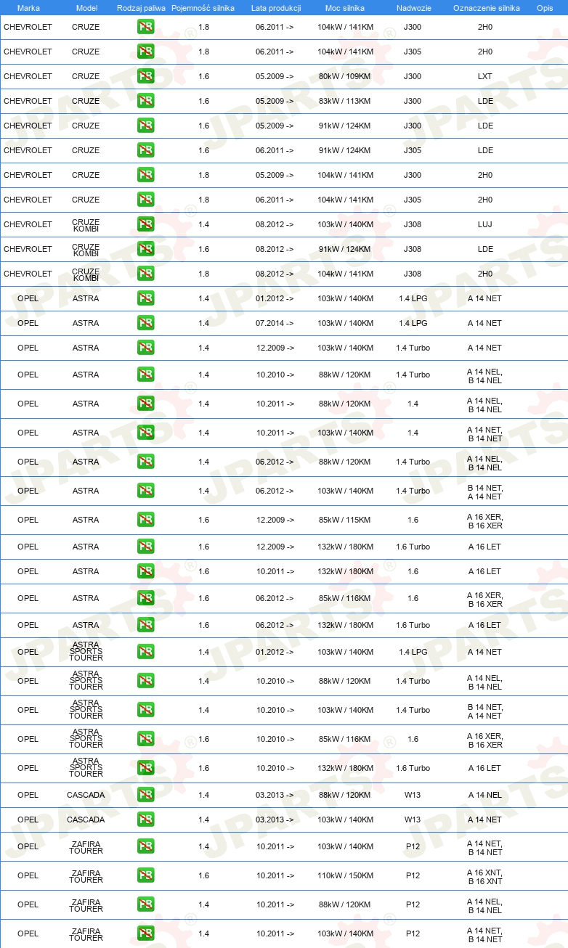The image size is (568, 948).
Task: Select the A 16 XNT, B 16 XNT cell
Action: tap(485, 877)
